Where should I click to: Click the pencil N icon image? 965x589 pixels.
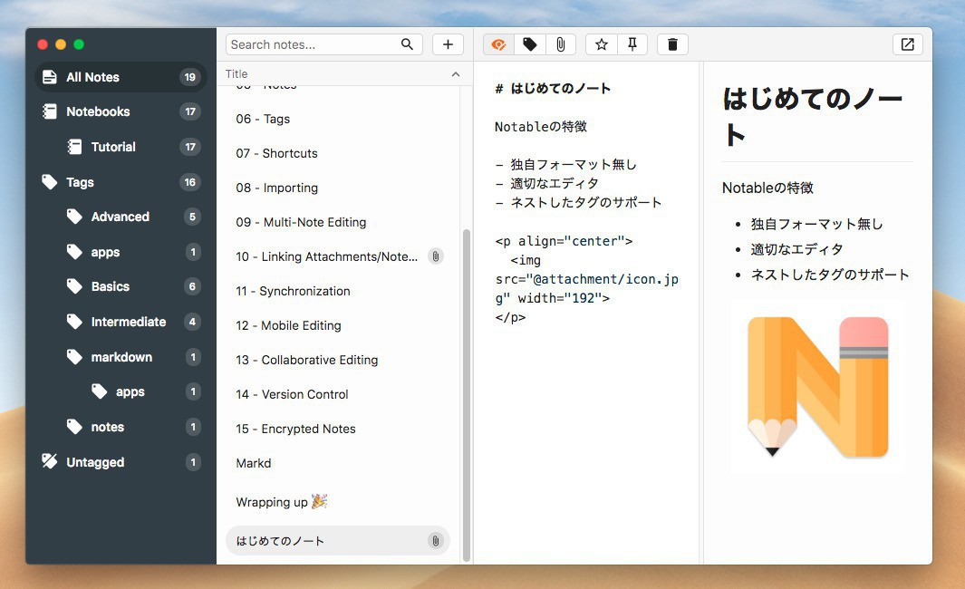817,387
